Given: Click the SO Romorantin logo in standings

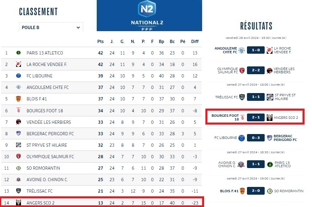Looking at the screenshot, I should (x=19, y=168).
